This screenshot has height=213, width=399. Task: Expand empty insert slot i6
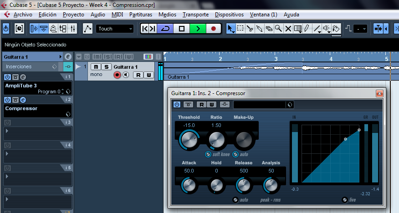pyautogui.click(x=7, y=199)
